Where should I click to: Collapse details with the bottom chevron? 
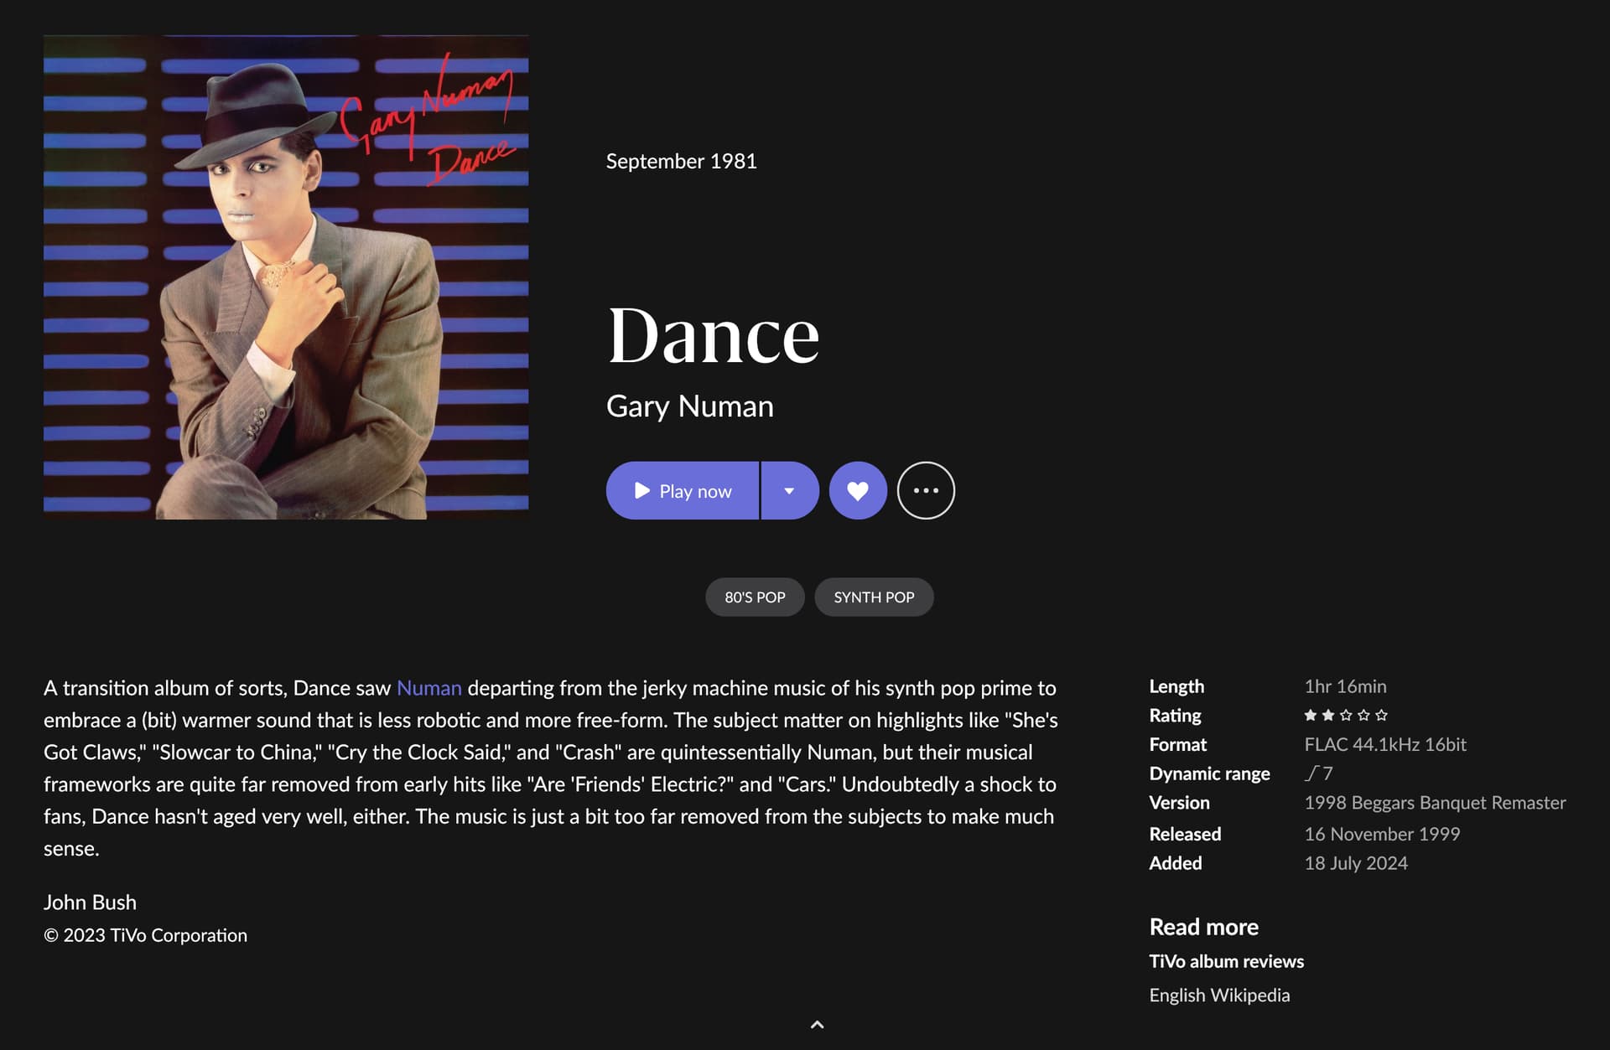coord(818,1024)
